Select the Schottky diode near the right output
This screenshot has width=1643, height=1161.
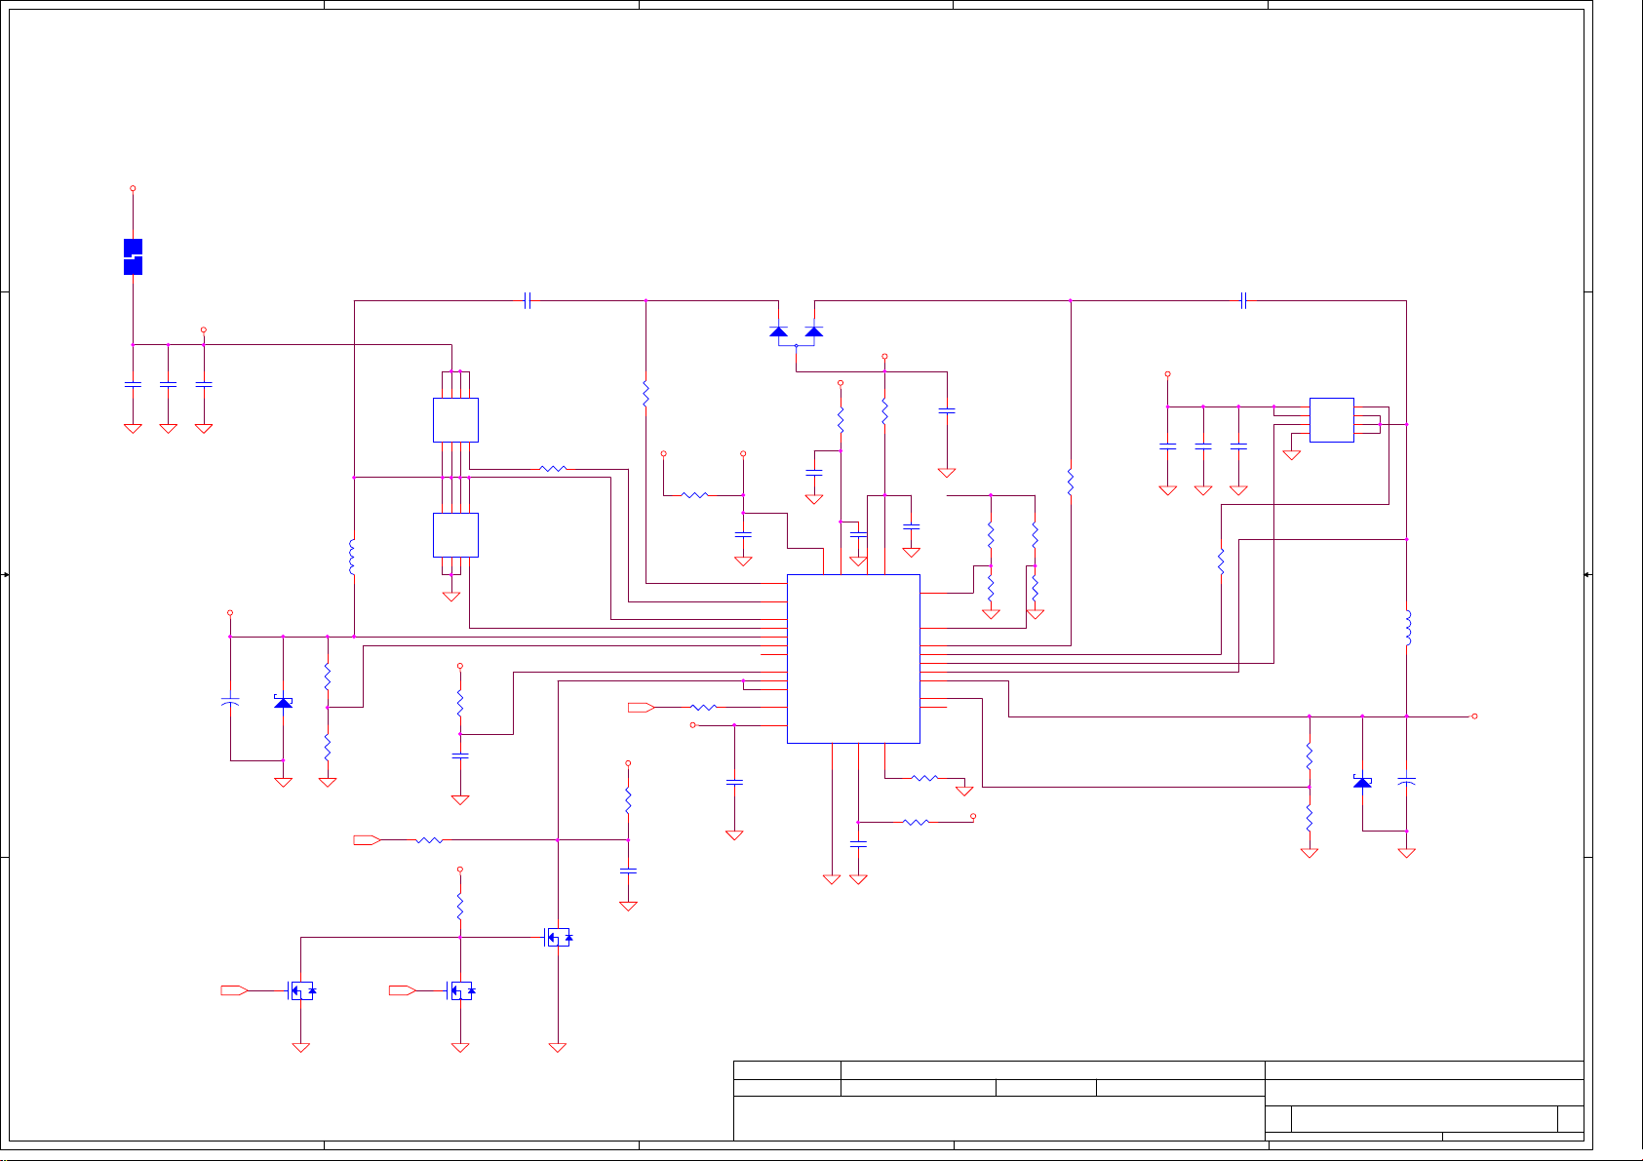tap(1362, 782)
